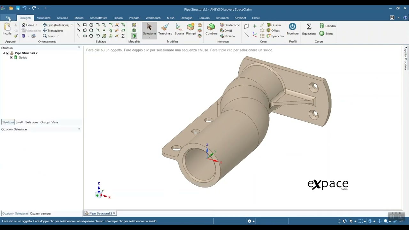Image resolution: width=409 pixels, height=230 pixels.
Task: Open the Equazione tool
Action: click(x=309, y=29)
